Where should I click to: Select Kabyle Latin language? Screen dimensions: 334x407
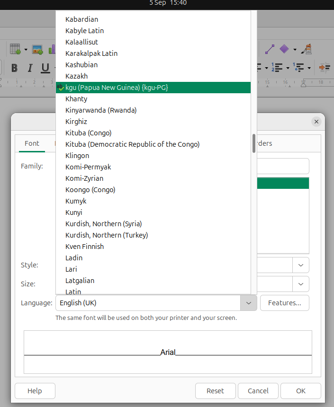click(x=153, y=31)
